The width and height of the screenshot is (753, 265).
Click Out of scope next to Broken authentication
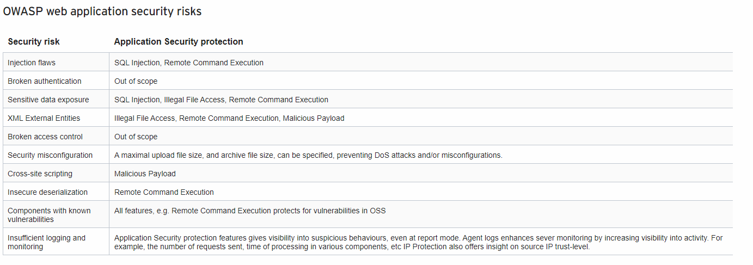136,81
